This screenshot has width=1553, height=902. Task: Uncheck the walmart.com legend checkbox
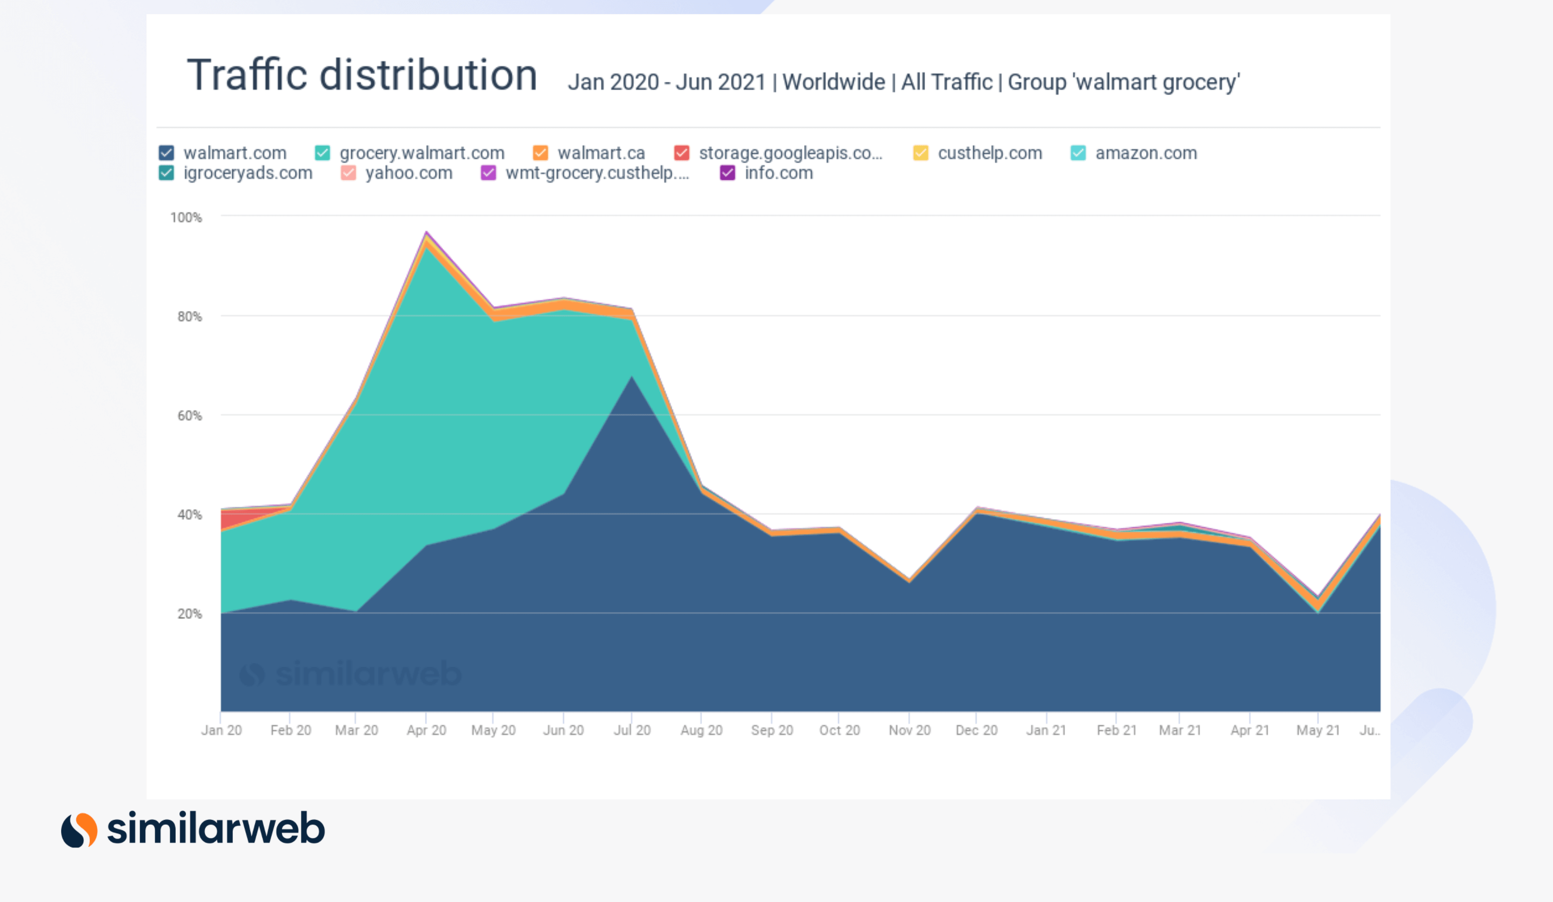[x=166, y=153]
